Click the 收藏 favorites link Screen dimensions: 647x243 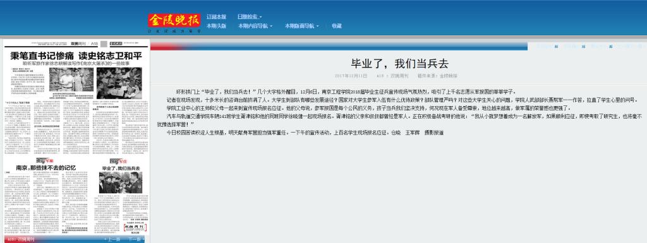[x=337, y=25]
